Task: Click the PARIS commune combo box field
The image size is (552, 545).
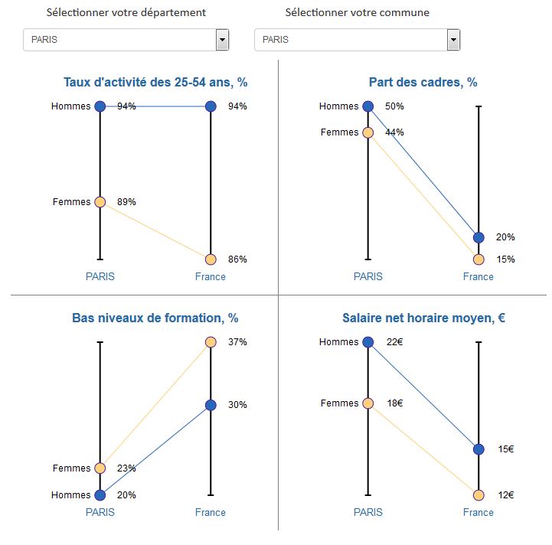Action: [x=350, y=40]
